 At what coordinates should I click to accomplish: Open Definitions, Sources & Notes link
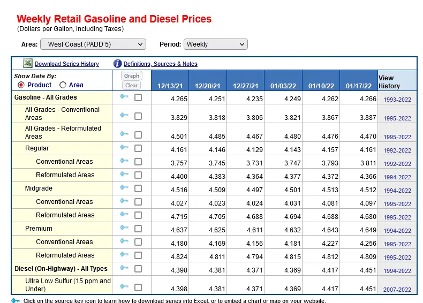click(161, 64)
